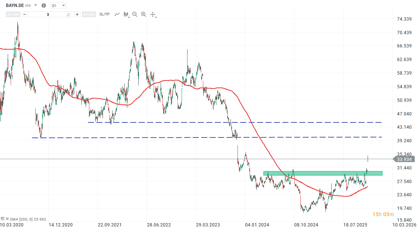The height and width of the screenshot is (229, 418).
Task: Open the D1 timeframe dropdown
Action: pyautogui.click(x=57, y=5)
